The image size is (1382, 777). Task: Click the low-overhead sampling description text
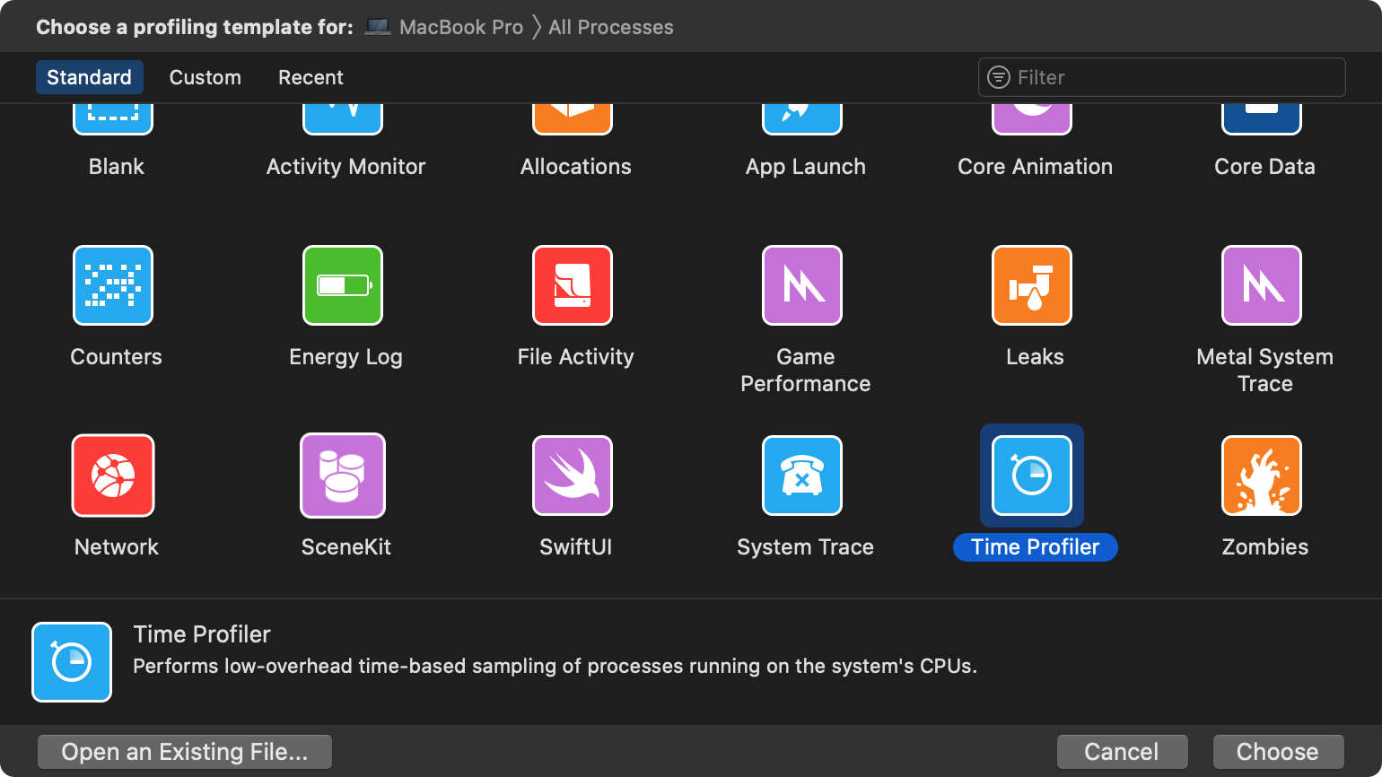click(x=555, y=667)
